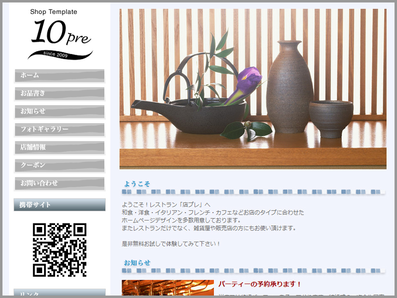Select お知らせ in the sidebar menu
Viewport: 397px width, 298px height.
tap(60, 111)
